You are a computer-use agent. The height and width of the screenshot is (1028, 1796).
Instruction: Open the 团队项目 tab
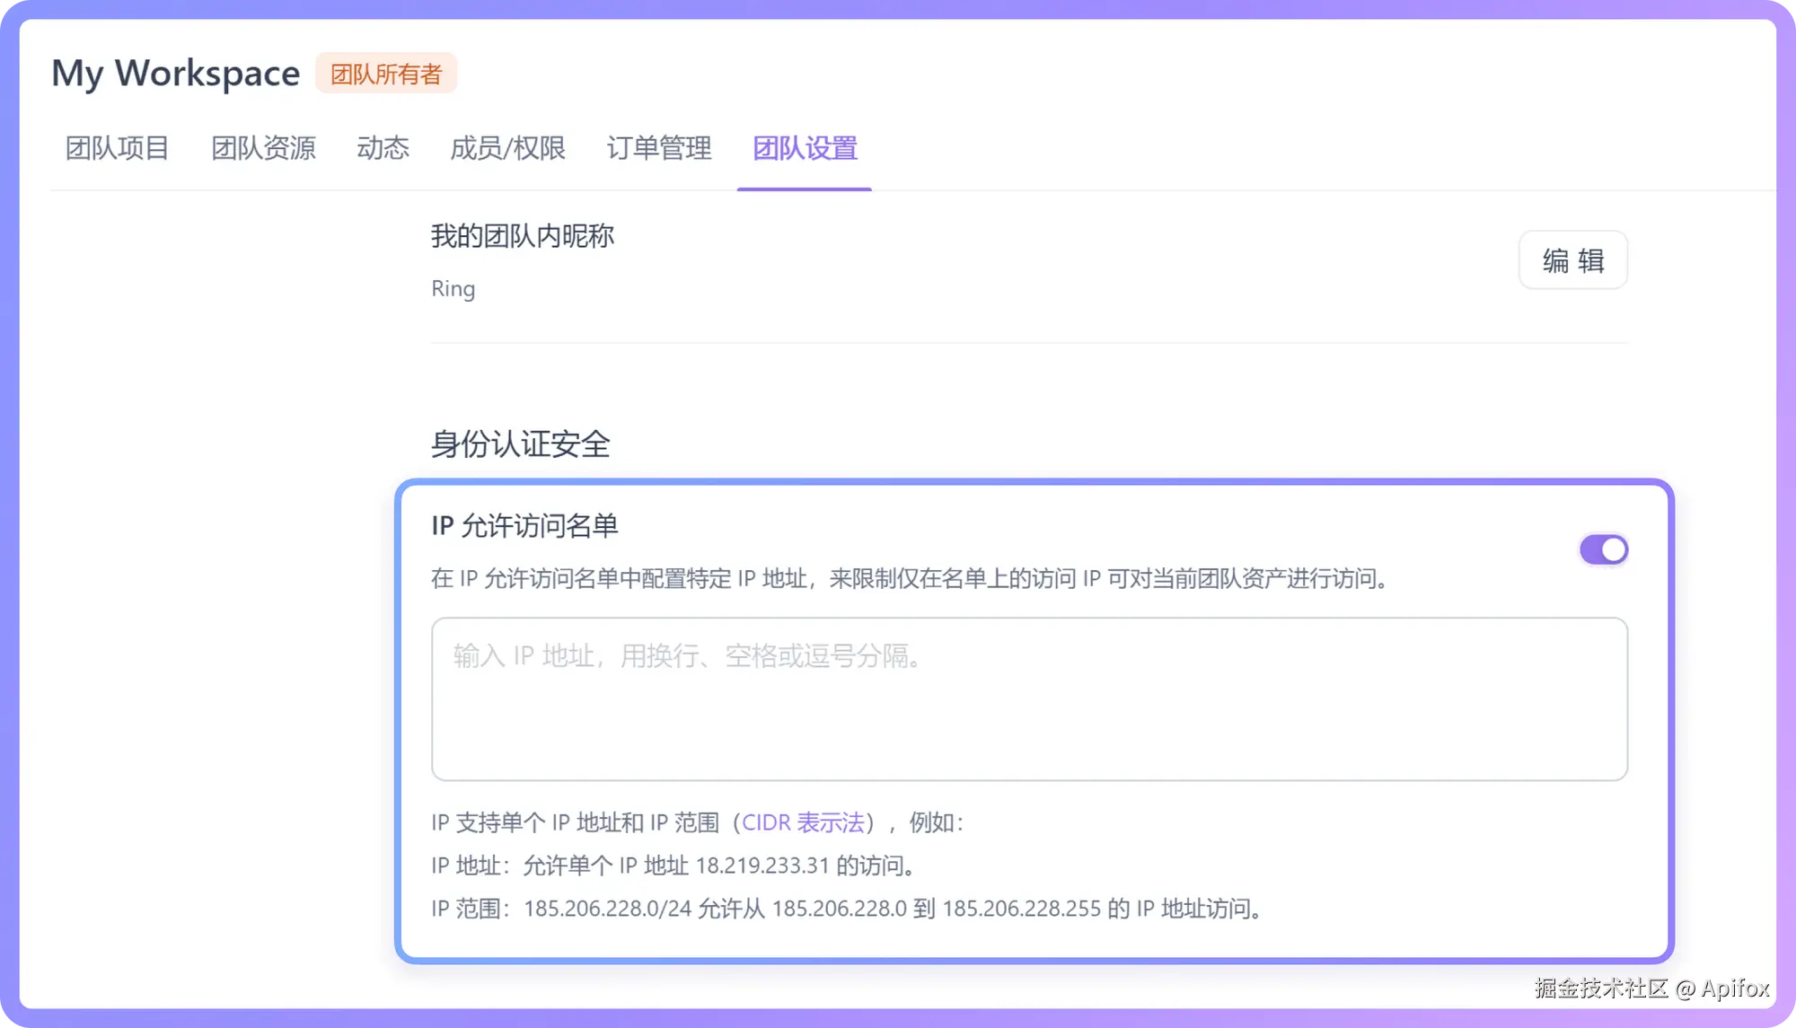117,148
